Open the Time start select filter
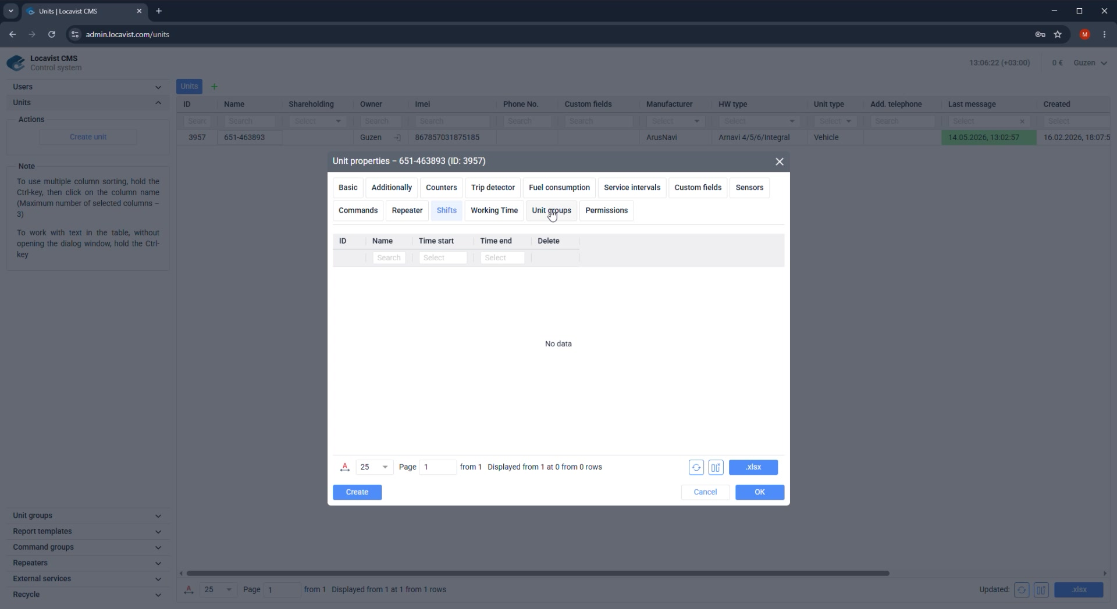Screen dimensions: 1117x609 click(443, 258)
